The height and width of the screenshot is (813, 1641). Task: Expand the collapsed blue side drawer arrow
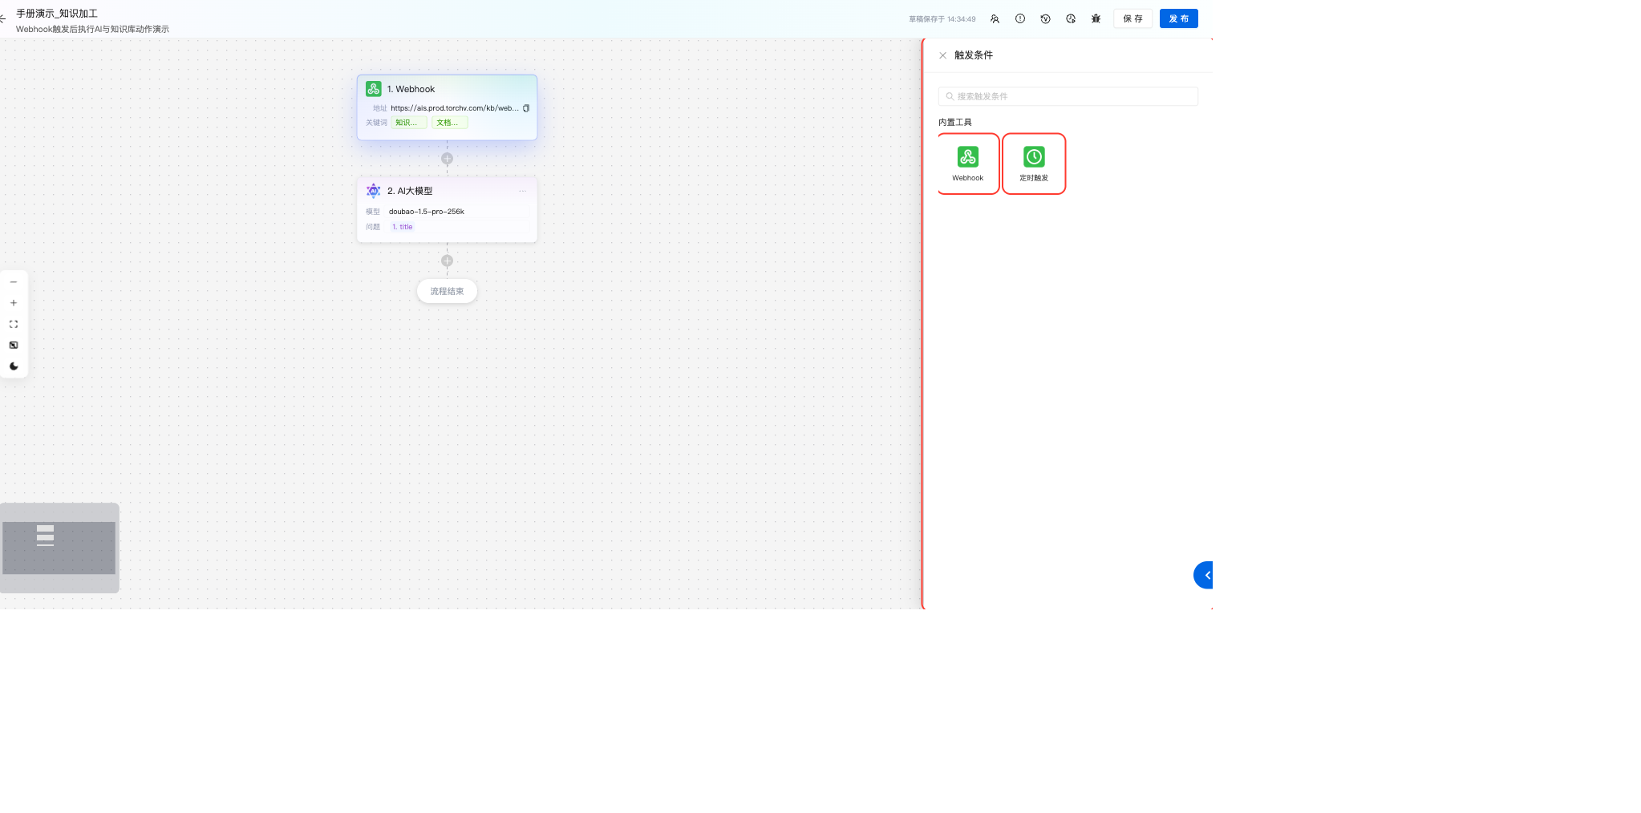click(x=1205, y=575)
